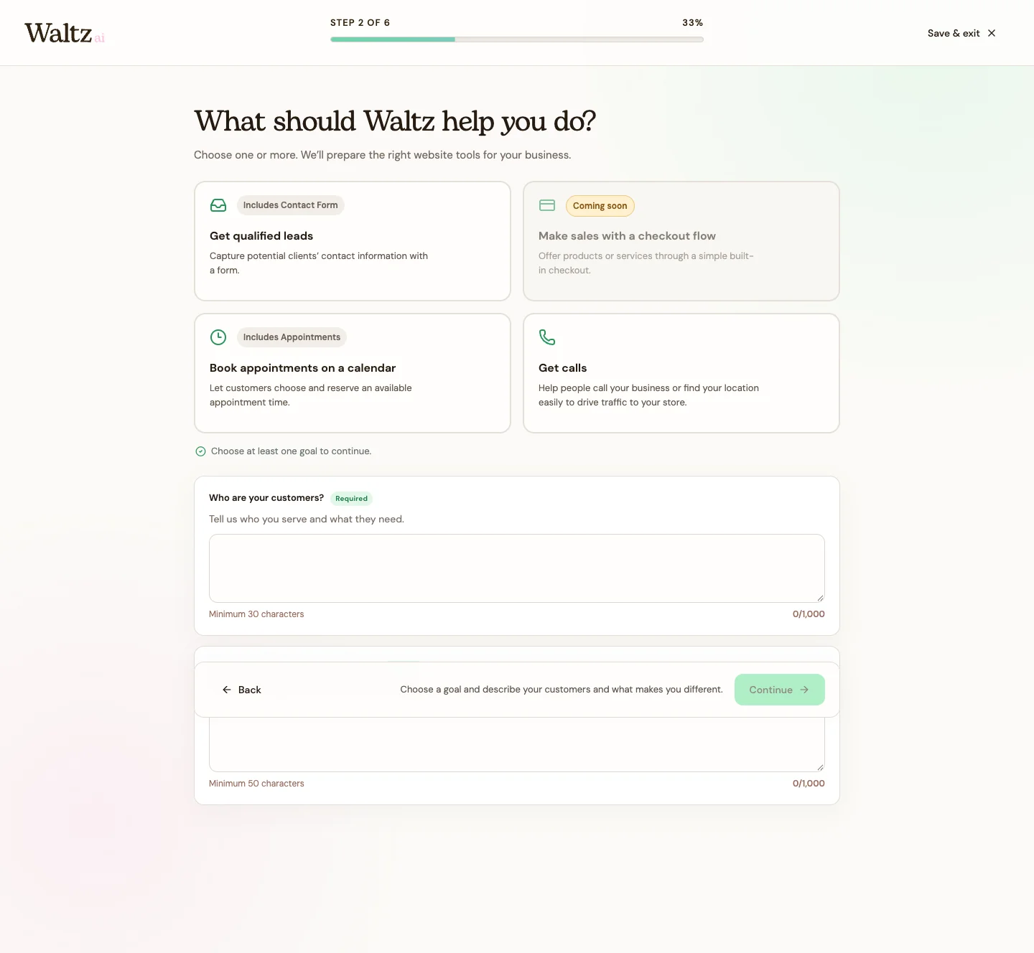This screenshot has height=953, width=1034.
Task: Click the phone icon on Get calls card
Action: pos(547,337)
